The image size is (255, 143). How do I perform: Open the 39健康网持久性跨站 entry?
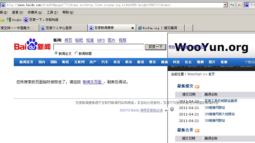220,114
